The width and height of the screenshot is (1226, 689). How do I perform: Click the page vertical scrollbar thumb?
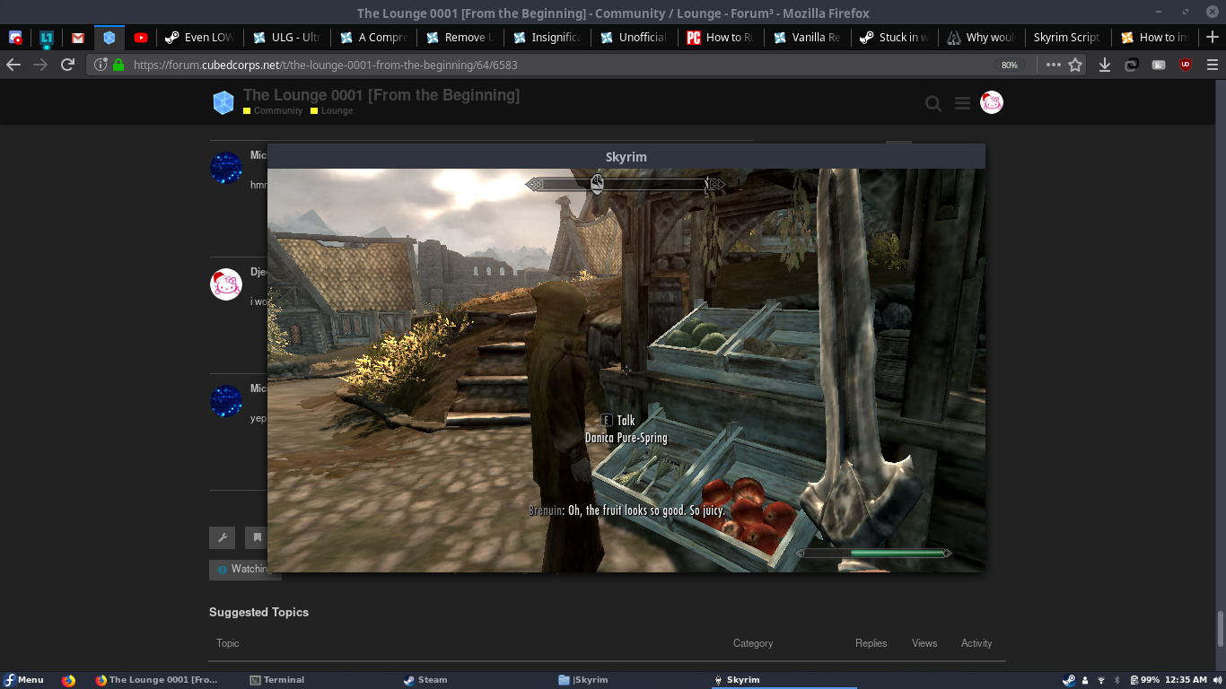(1220, 629)
